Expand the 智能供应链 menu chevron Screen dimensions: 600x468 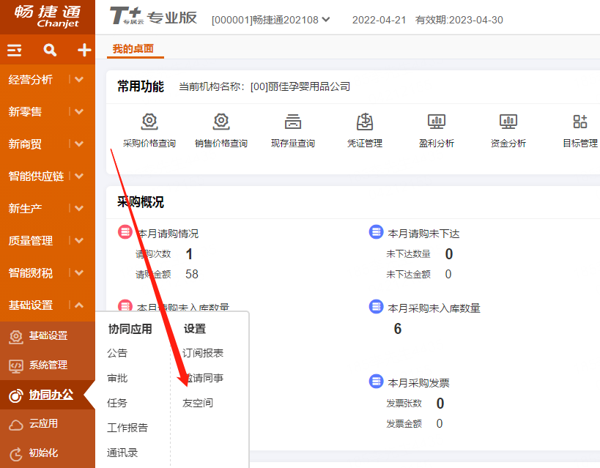(x=79, y=176)
